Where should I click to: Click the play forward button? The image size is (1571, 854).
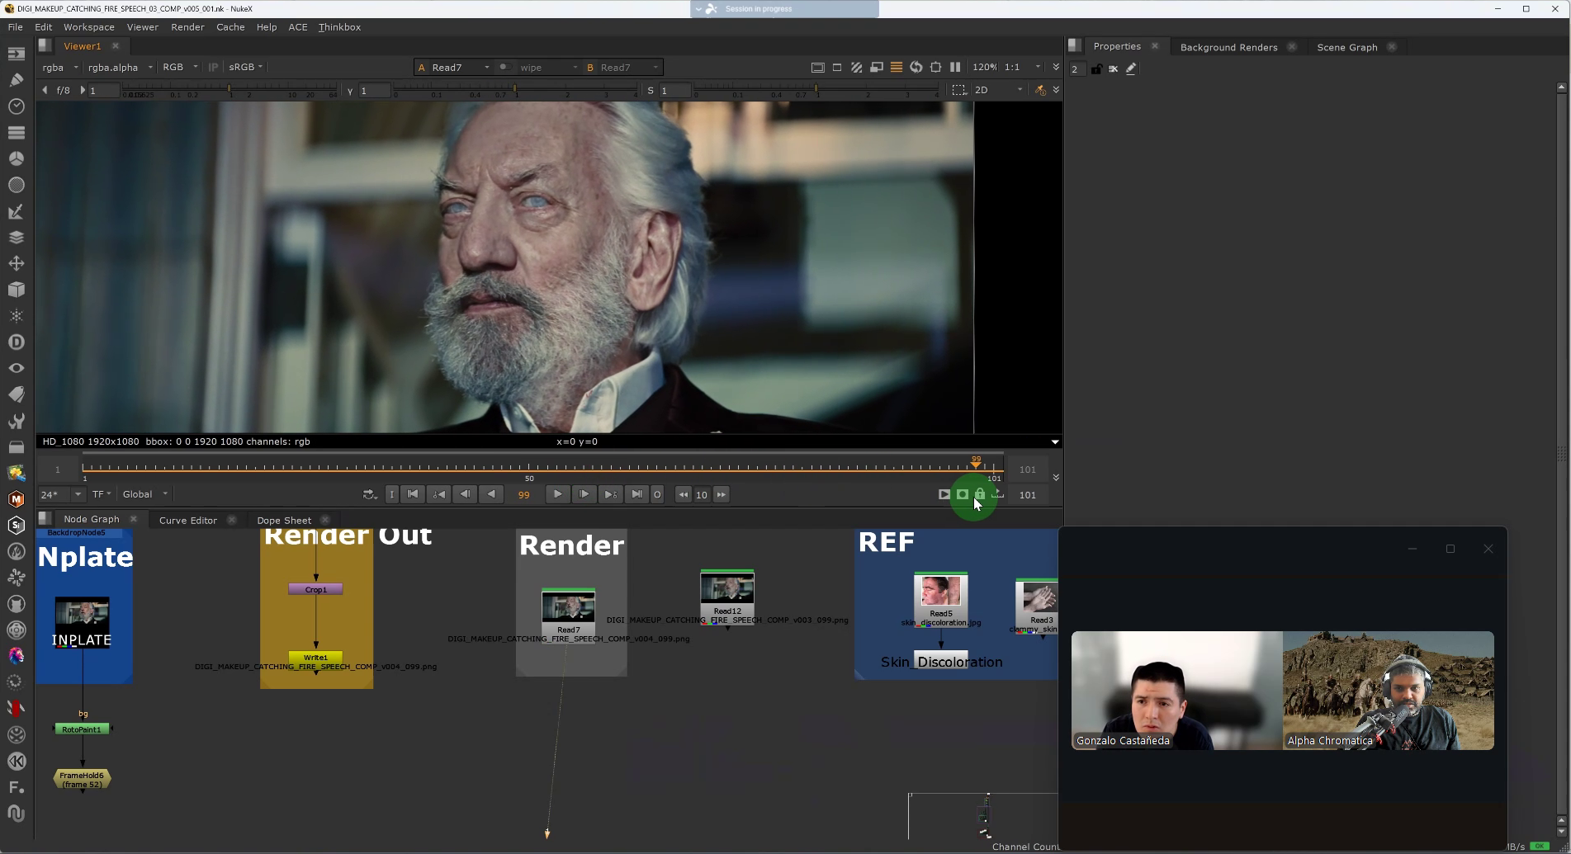coord(557,494)
